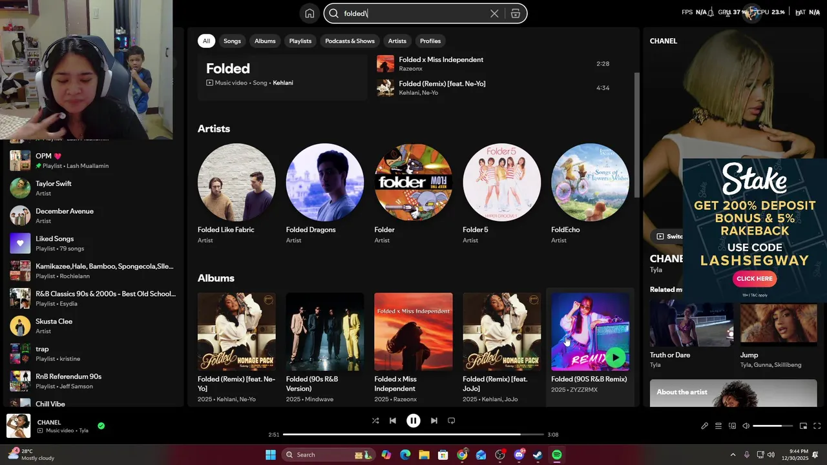Image resolution: width=827 pixels, height=465 pixels.
Task: Toggle repeat mode in the player
Action: pos(452,420)
